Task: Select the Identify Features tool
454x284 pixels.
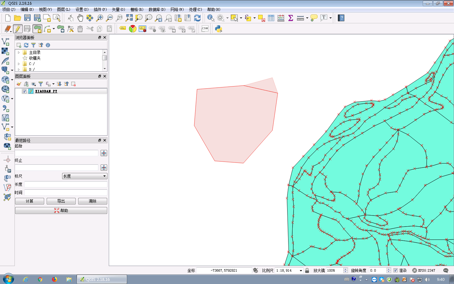Action: (x=211, y=18)
